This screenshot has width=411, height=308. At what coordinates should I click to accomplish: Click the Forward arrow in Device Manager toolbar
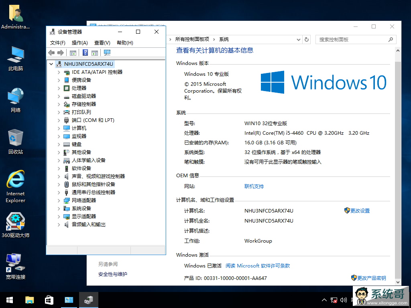tap(61, 53)
